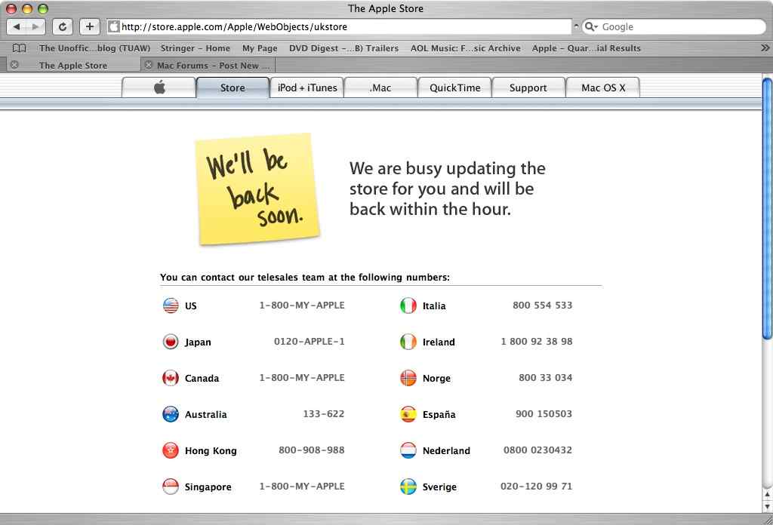Open the My Page bookmark

click(260, 48)
